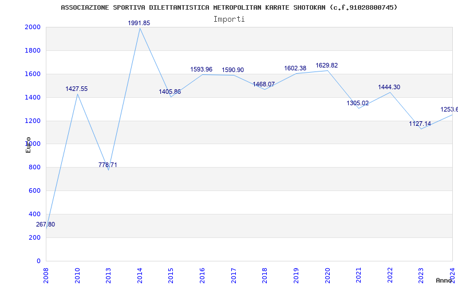Select the 1629.82 data label

tap(326, 65)
